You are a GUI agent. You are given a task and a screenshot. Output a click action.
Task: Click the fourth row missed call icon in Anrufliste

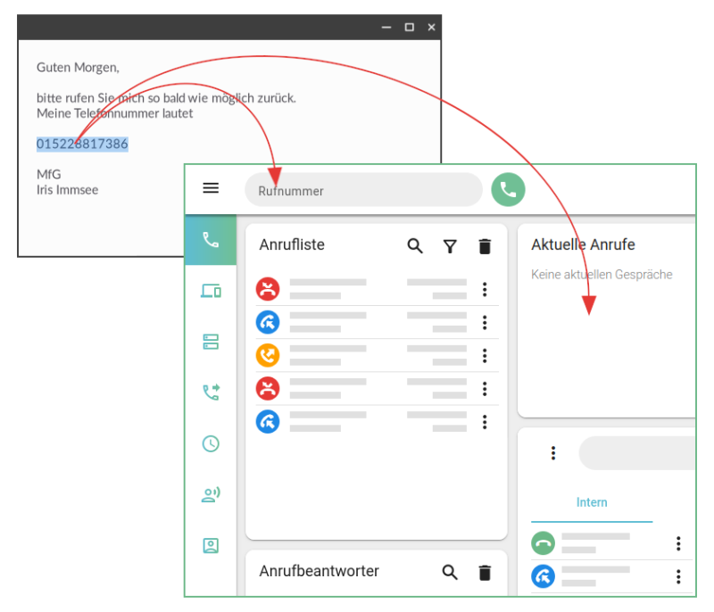[268, 389]
